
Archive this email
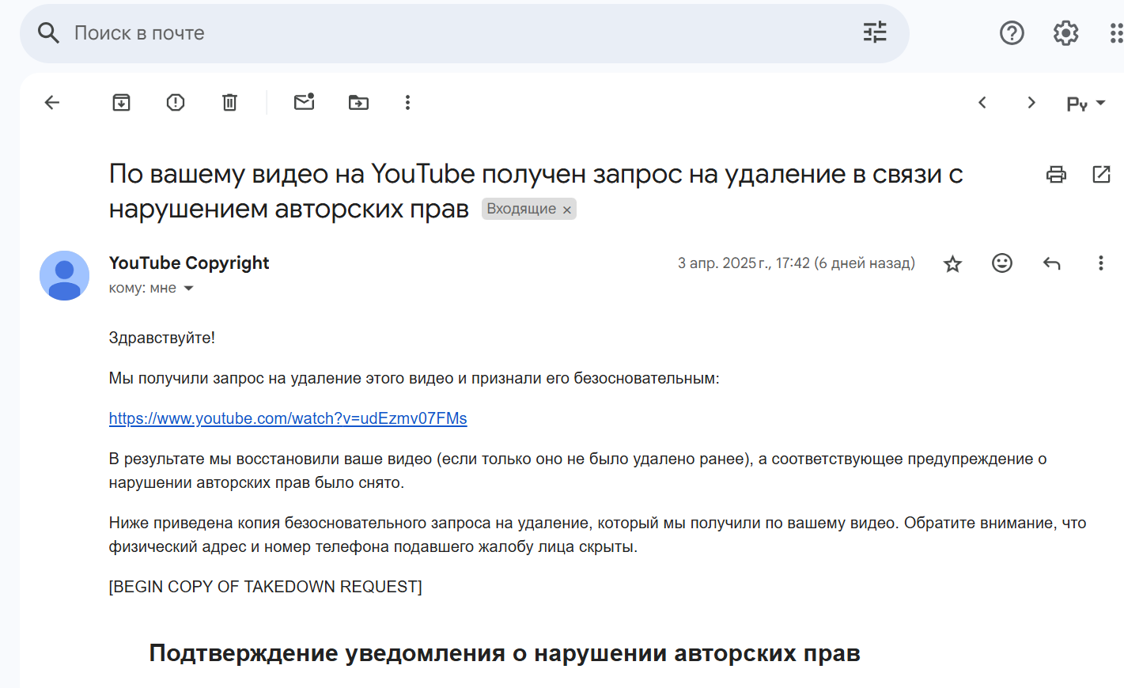click(121, 103)
